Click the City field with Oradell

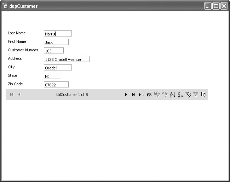coord(58,68)
